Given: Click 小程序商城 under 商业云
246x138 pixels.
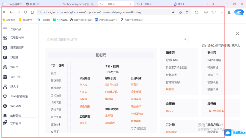Looking at the screenshot, I should point(214,60).
